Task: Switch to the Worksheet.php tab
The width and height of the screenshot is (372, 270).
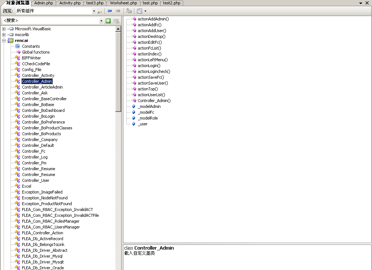Action: 123,3
